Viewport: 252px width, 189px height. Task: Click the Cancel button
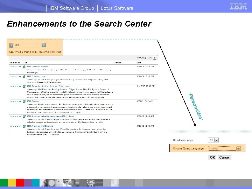[224, 157]
